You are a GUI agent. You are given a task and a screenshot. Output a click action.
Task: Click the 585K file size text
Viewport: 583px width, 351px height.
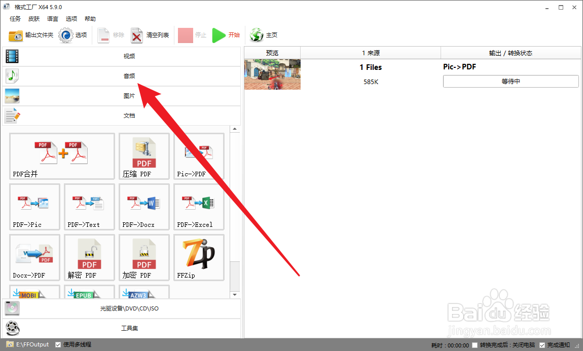click(x=371, y=82)
